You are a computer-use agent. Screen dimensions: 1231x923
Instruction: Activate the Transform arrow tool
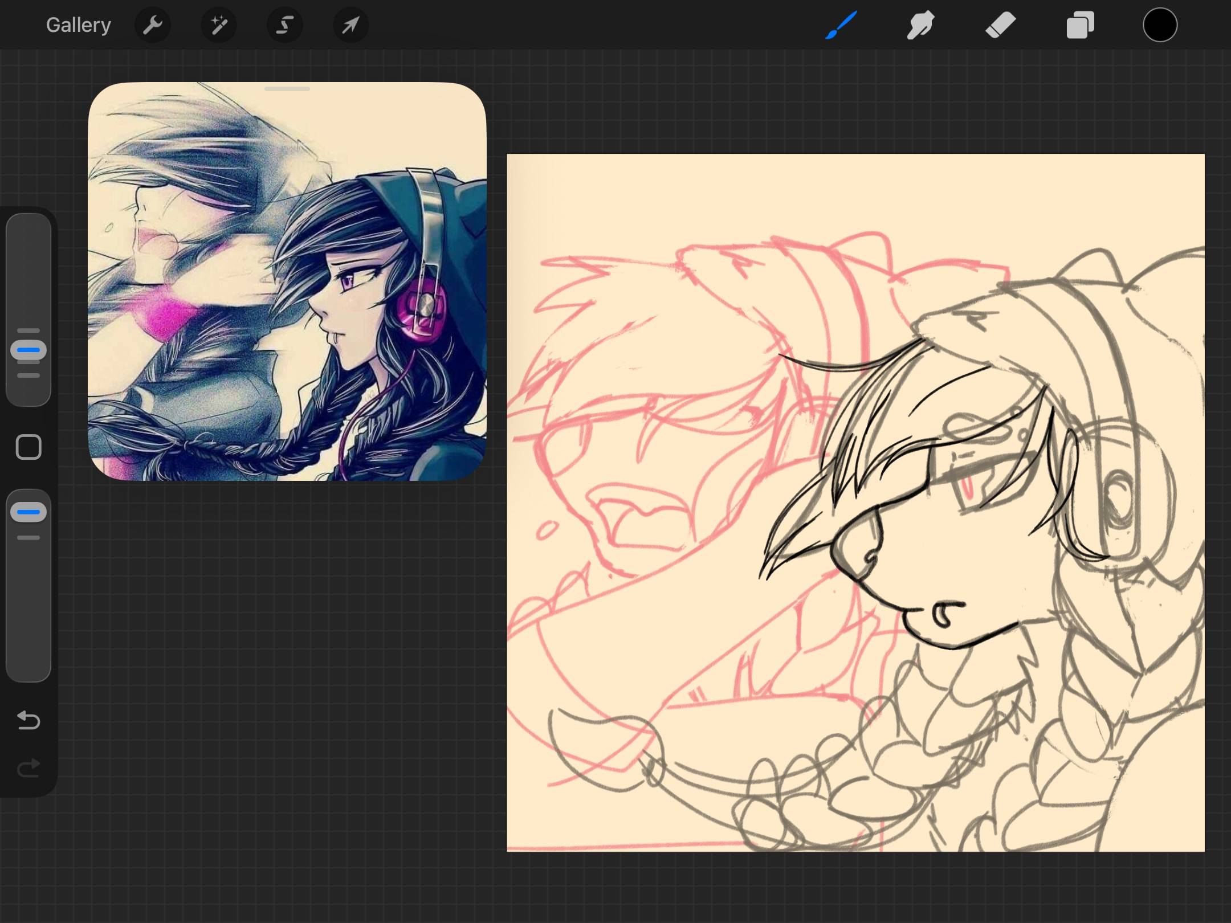pos(351,25)
